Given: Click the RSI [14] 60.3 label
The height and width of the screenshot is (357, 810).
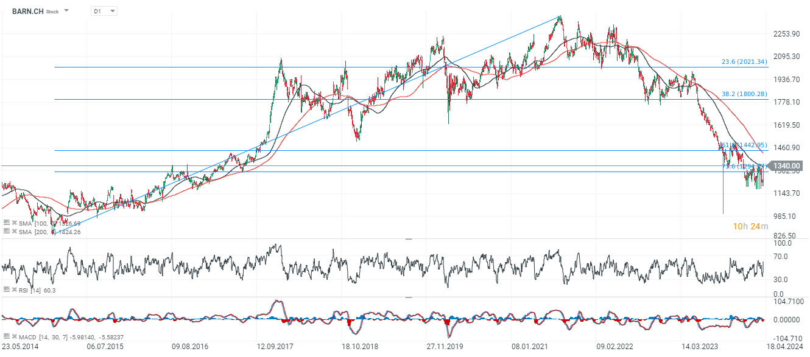Looking at the screenshot, I should pos(37,290).
